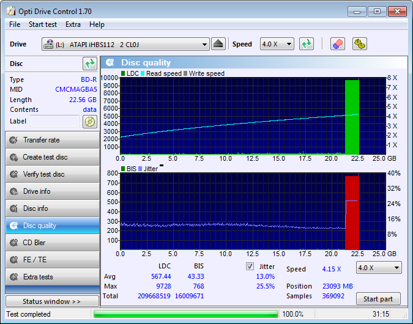The height and width of the screenshot is (324, 413).
Task: Click the Opti Drive Control title icon
Action: coord(11,11)
